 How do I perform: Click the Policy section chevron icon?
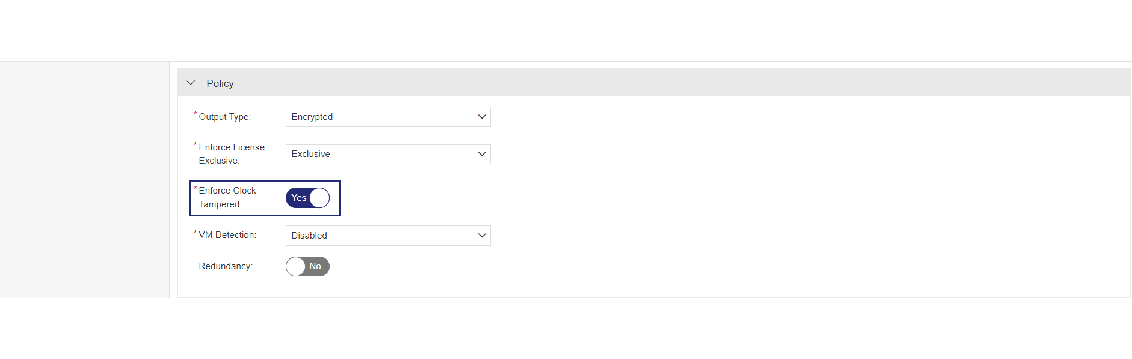coord(191,83)
